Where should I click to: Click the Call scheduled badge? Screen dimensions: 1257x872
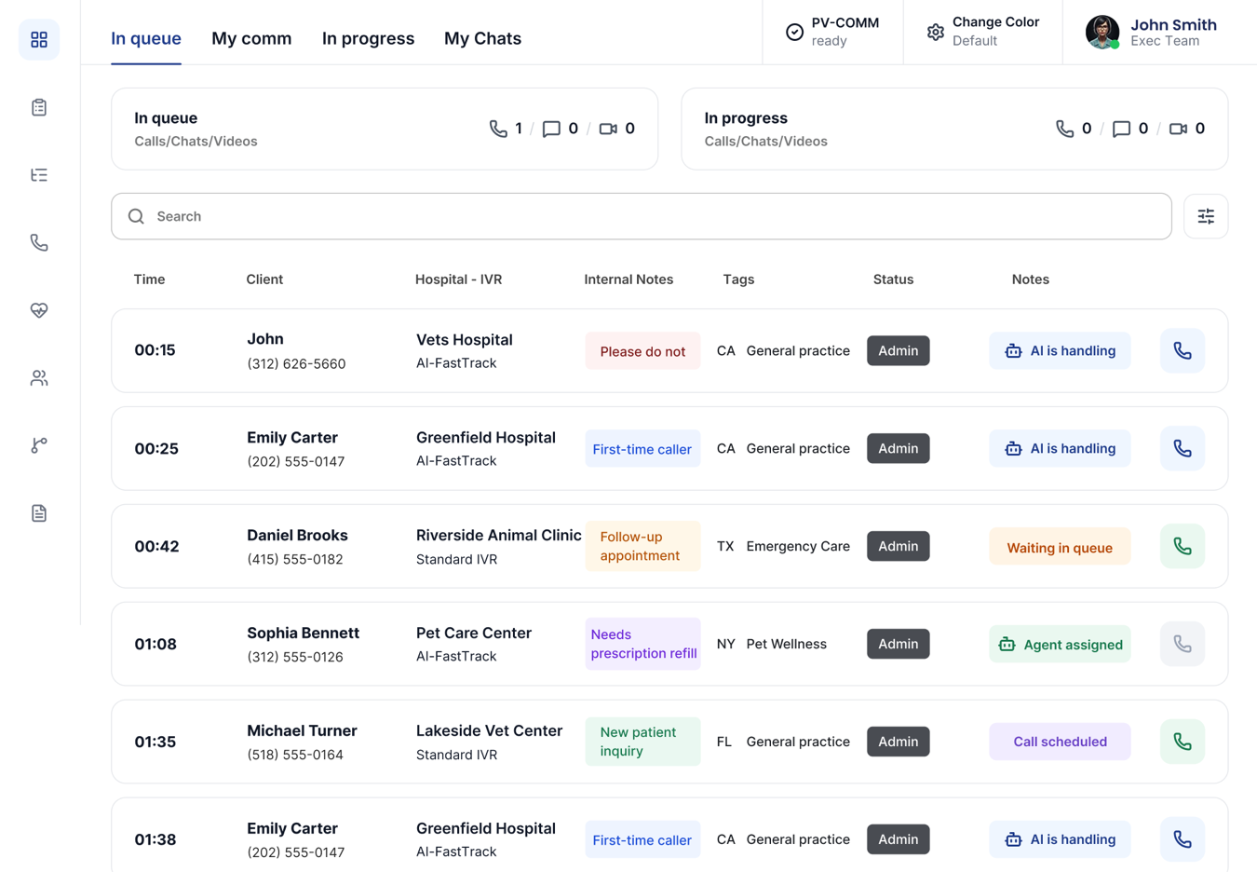(x=1060, y=742)
